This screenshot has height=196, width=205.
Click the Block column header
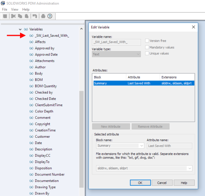pyautogui.click(x=110, y=77)
